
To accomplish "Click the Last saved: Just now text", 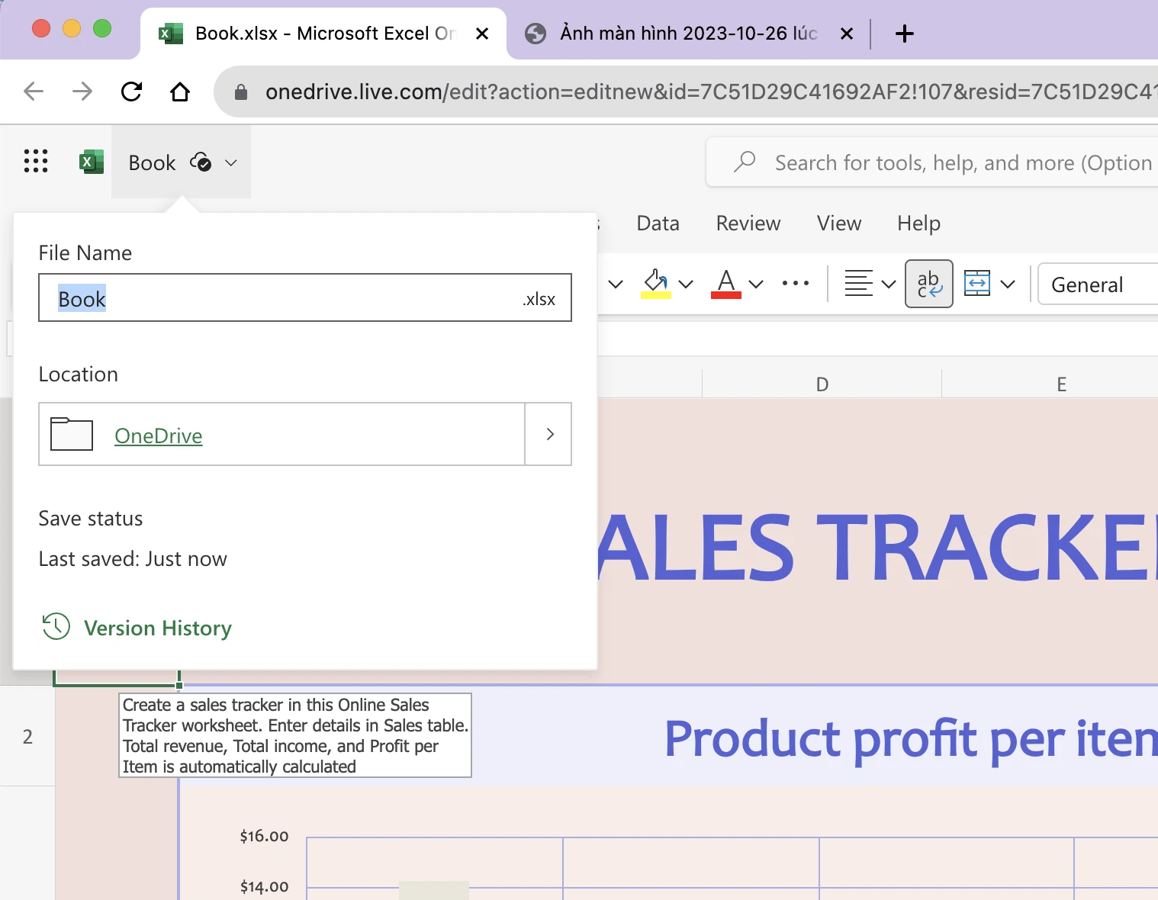I will [x=133, y=559].
